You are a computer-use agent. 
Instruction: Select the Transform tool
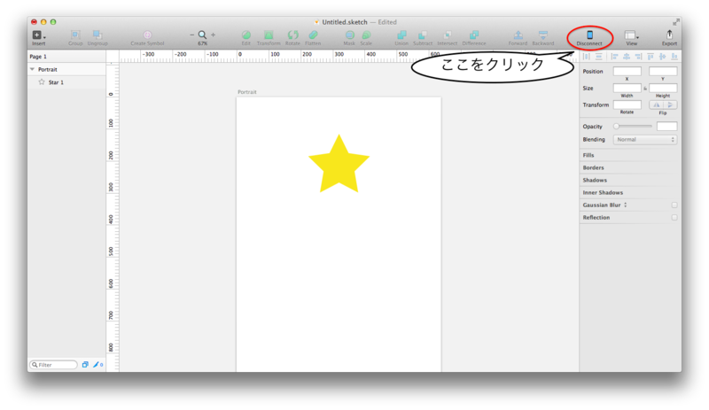click(269, 35)
